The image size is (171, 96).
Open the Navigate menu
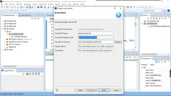coord(27,4)
